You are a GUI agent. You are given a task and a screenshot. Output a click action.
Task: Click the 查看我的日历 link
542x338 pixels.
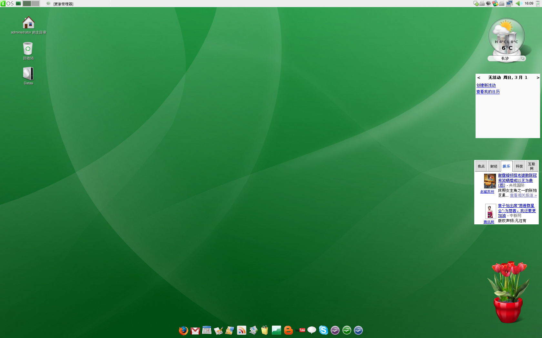pos(488,92)
